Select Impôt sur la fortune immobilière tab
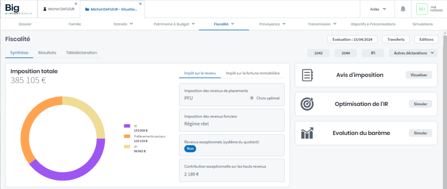 tap(252, 73)
